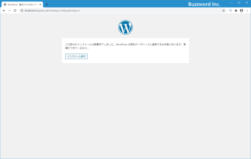Click the text starting この部分のインストール
The image size is (251, 159).
coord(125,46)
